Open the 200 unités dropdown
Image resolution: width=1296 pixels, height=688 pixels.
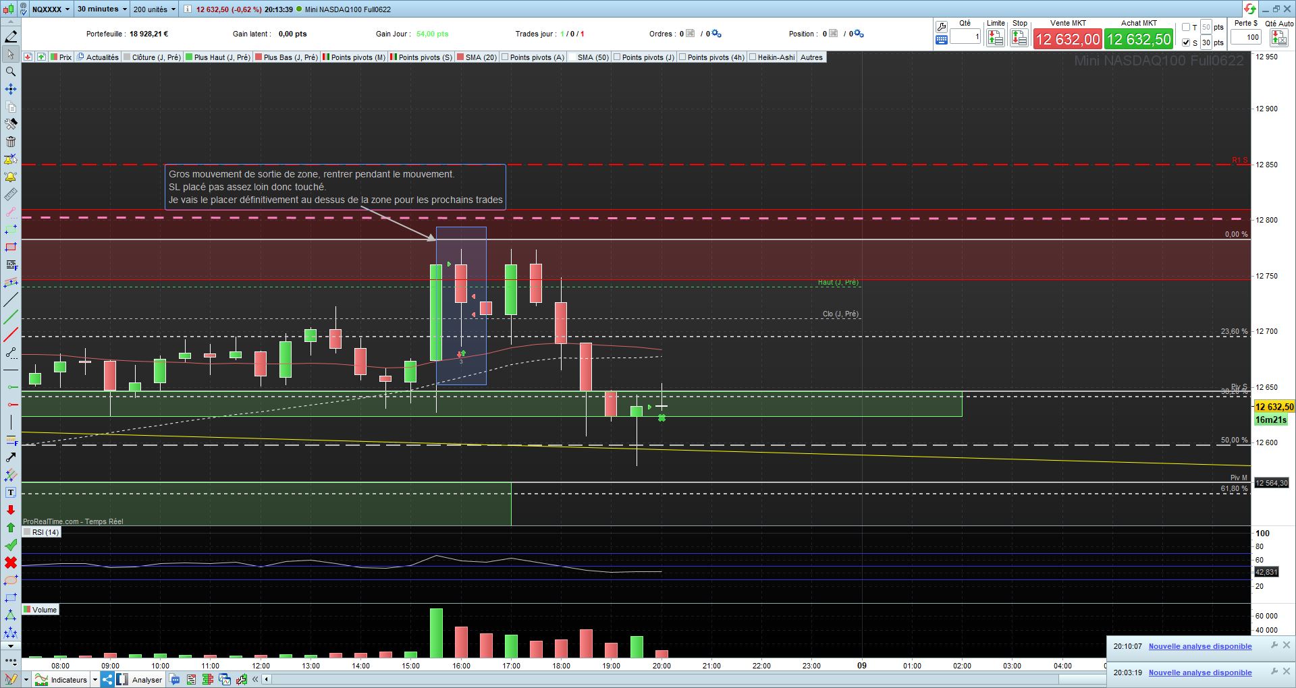click(154, 9)
